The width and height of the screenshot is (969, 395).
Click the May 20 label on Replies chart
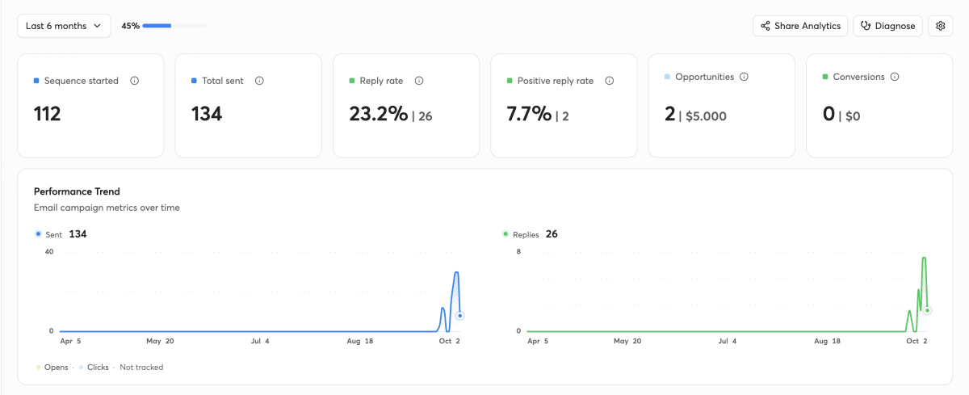626,342
